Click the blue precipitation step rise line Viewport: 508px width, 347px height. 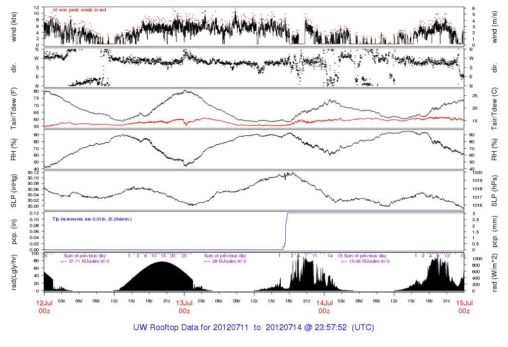(x=285, y=231)
